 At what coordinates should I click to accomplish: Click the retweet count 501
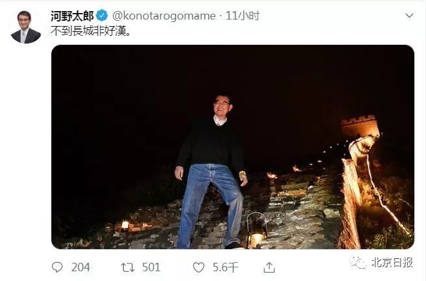pyautogui.click(x=151, y=267)
